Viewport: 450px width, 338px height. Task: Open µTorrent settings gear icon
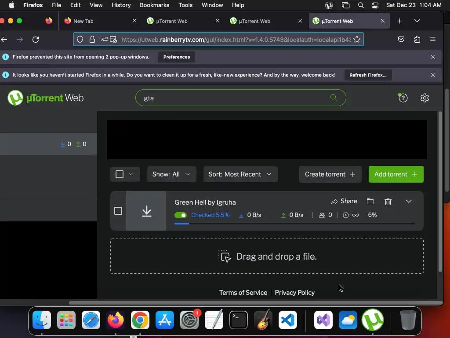click(x=425, y=98)
